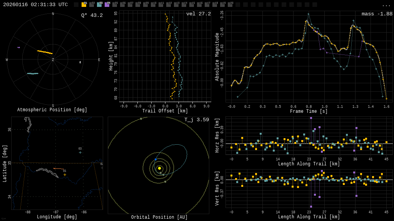
Task: Click the Q* 43.2 convergence angle label
Action: tap(92, 15)
